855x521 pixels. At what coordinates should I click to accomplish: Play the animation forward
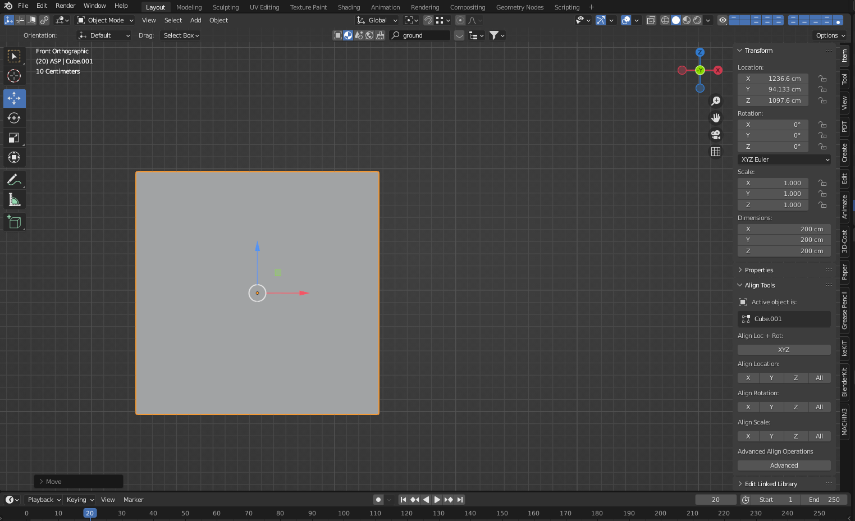coord(437,500)
